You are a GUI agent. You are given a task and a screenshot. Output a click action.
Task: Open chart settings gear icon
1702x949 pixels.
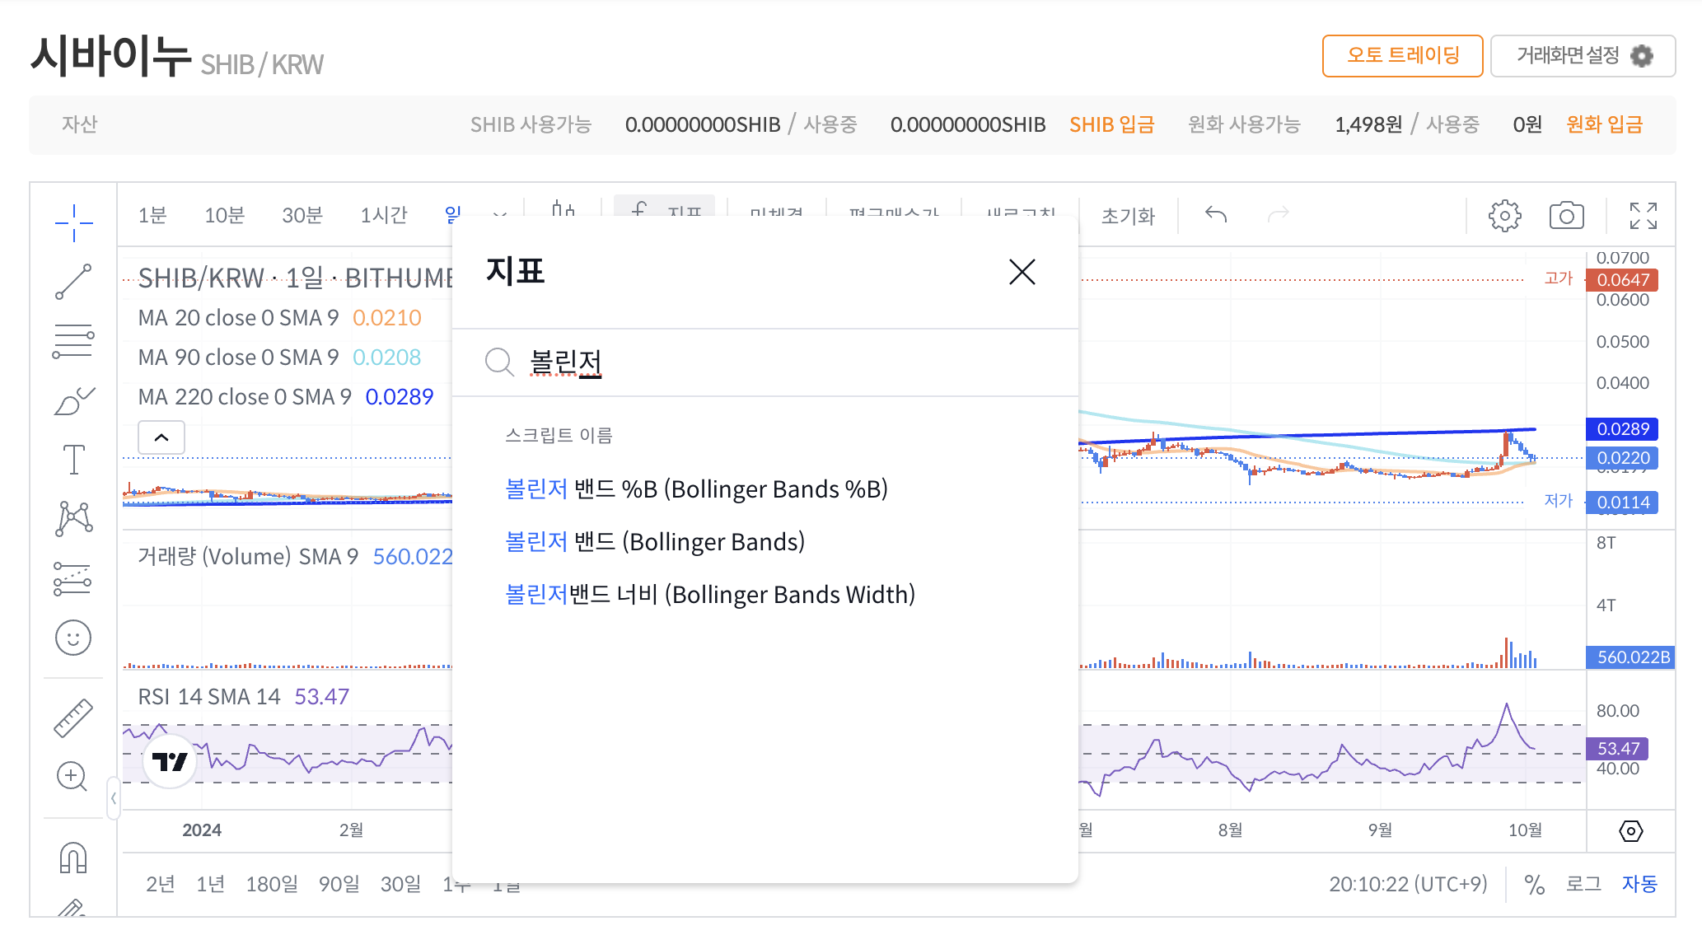pos(1504,216)
